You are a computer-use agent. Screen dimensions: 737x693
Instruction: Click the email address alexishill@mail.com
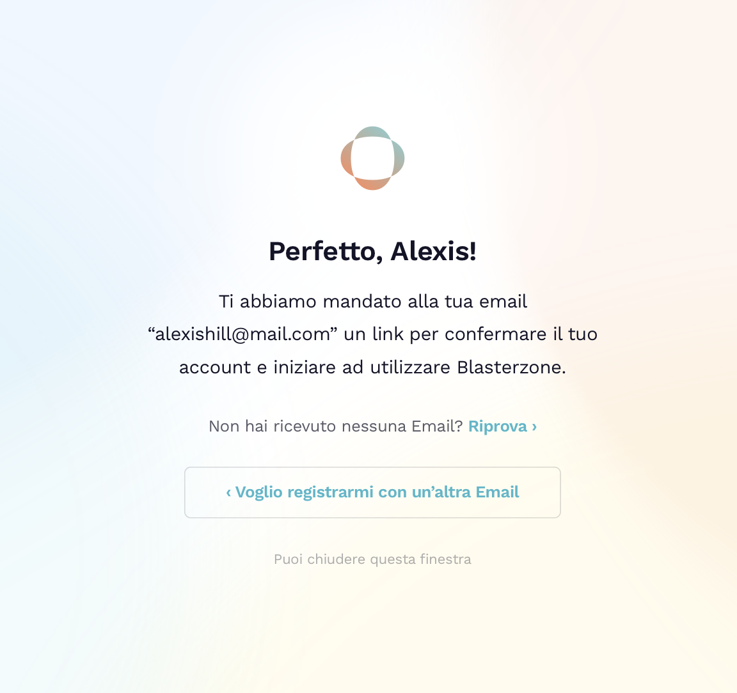point(242,334)
